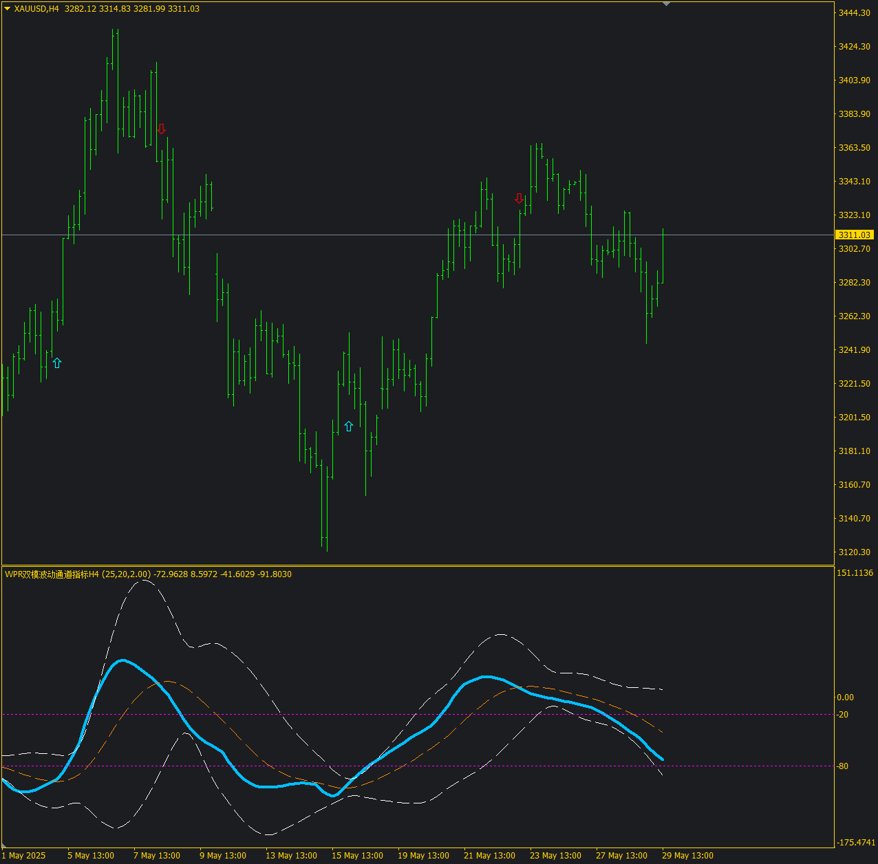Image resolution: width=878 pixels, height=864 pixels.
Task: Click the 5 May 13:00 time label
Action: pyautogui.click(x=91, y=856)
